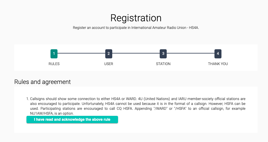The image size is (268, 142).
Task: Click the progress line between steps 1 and 2
Action: (x=81, y=53)
